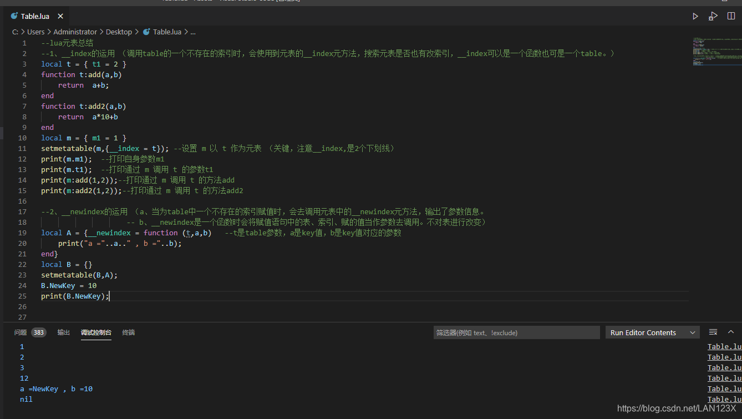This screenshot has width=742, height=419.
Task: Switch to the 输出 output tab
Action: pos(63,332)
